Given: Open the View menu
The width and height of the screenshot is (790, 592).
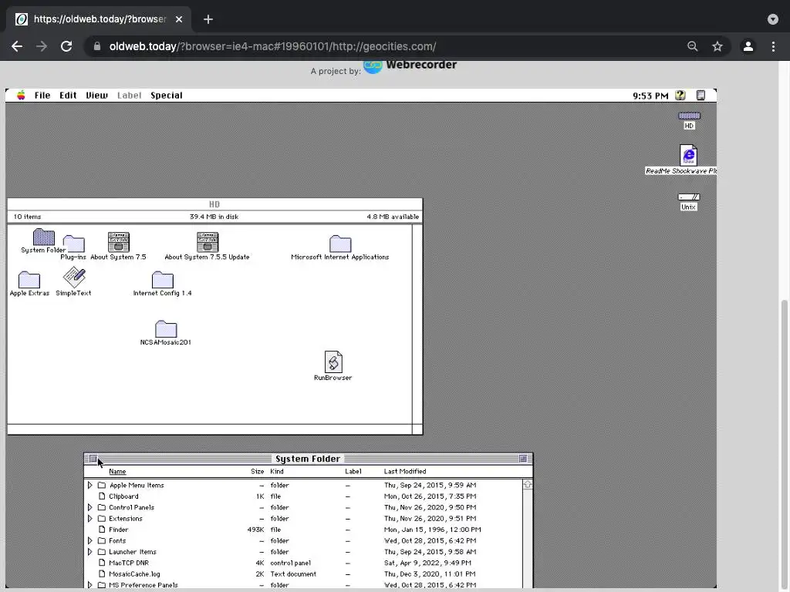Looking at the screenshot, I should (96, 95).
